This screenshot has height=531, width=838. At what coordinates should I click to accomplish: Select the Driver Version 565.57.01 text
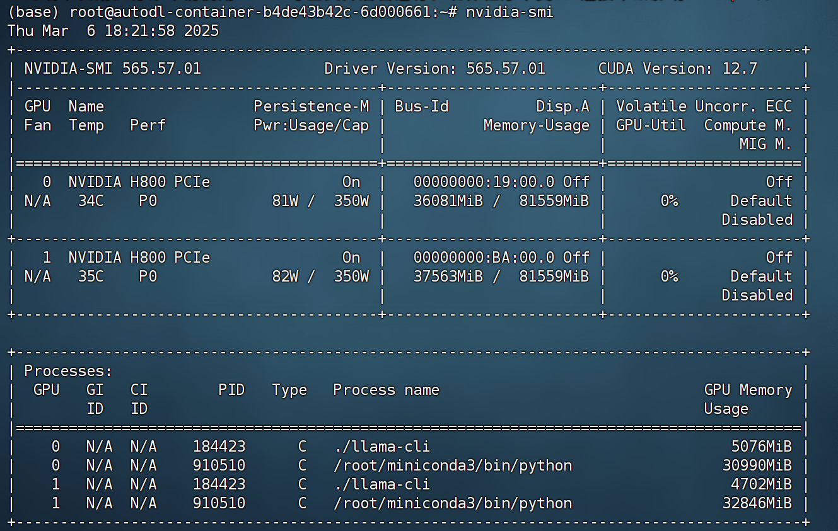pyautogui.click(x=434, y=69)
